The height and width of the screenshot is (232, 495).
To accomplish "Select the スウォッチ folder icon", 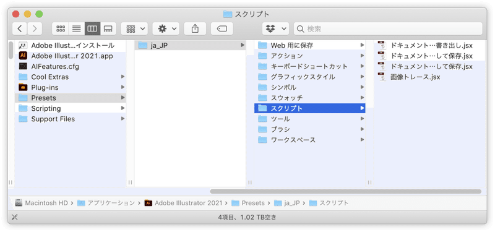I will point(262,98).
